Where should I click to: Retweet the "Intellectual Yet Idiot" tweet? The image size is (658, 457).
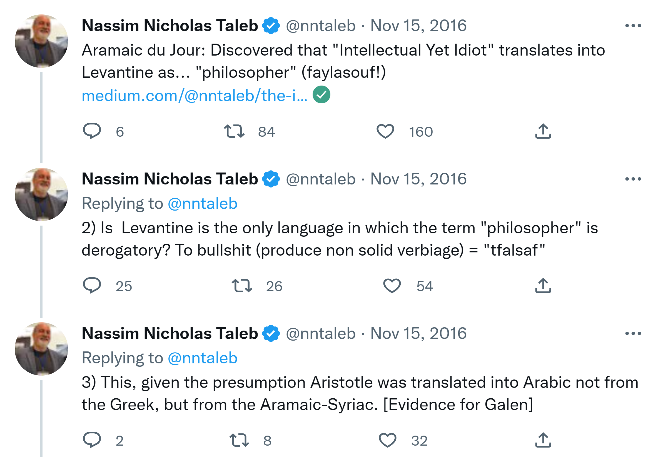pos(234,131)
